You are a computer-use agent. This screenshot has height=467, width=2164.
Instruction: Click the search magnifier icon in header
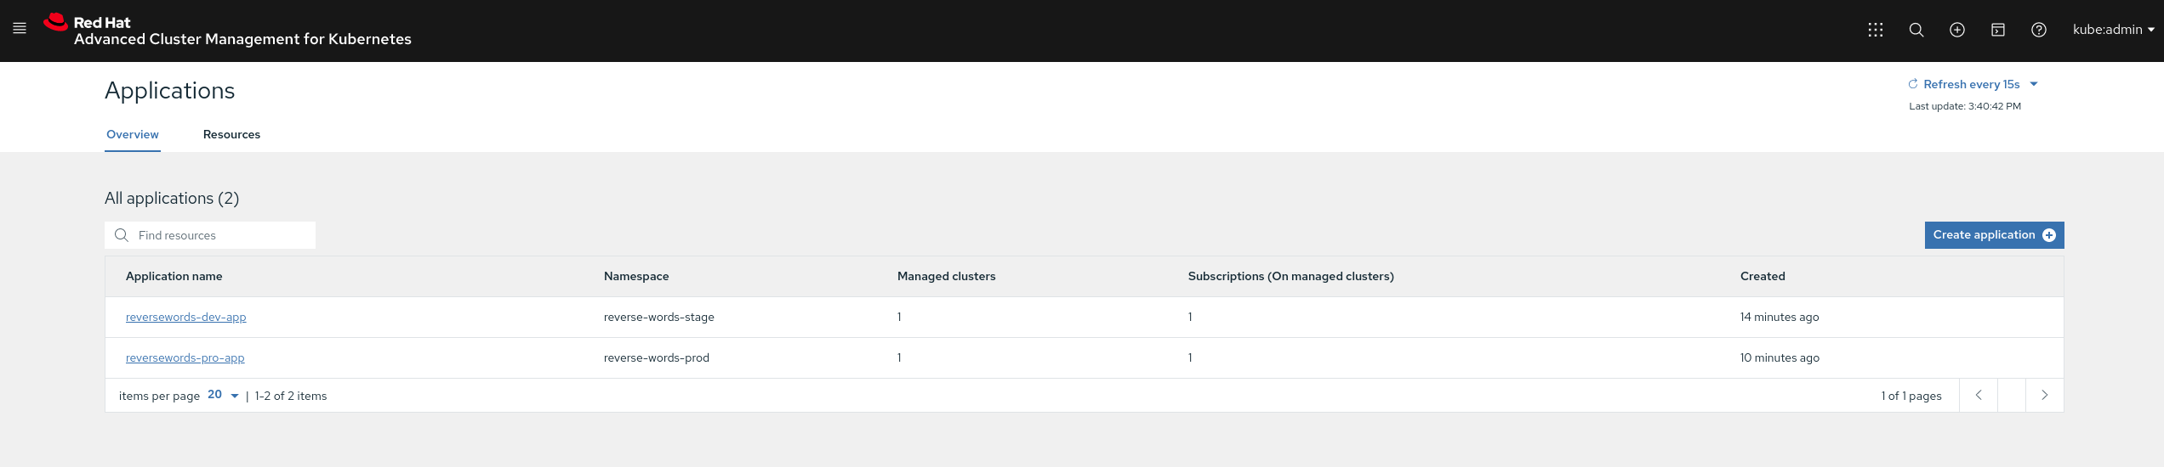click(x=1916, y=30)
